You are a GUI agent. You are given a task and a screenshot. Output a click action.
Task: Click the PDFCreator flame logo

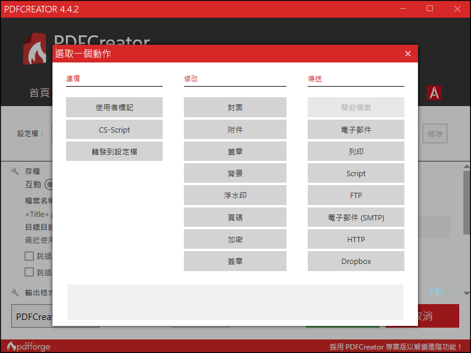click(35, 49)
